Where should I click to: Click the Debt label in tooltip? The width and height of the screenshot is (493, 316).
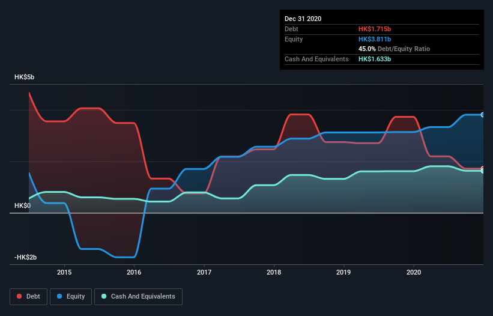point(291,29)
